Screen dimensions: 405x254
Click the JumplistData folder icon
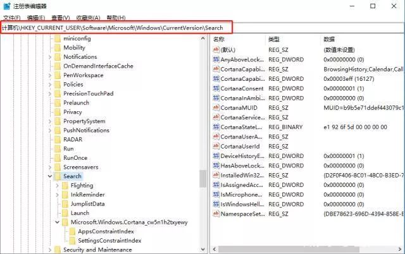click(65, 203)
